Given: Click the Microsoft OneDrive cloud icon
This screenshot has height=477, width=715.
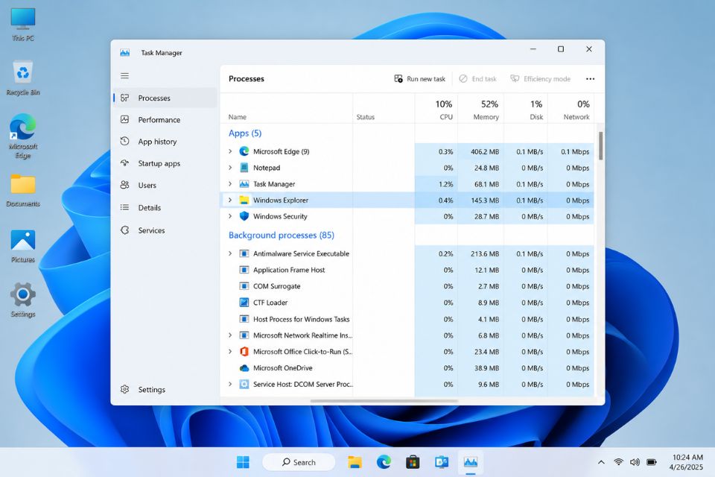Looking at the screenshot, I should pyautogui.click(x=244, y=368).
